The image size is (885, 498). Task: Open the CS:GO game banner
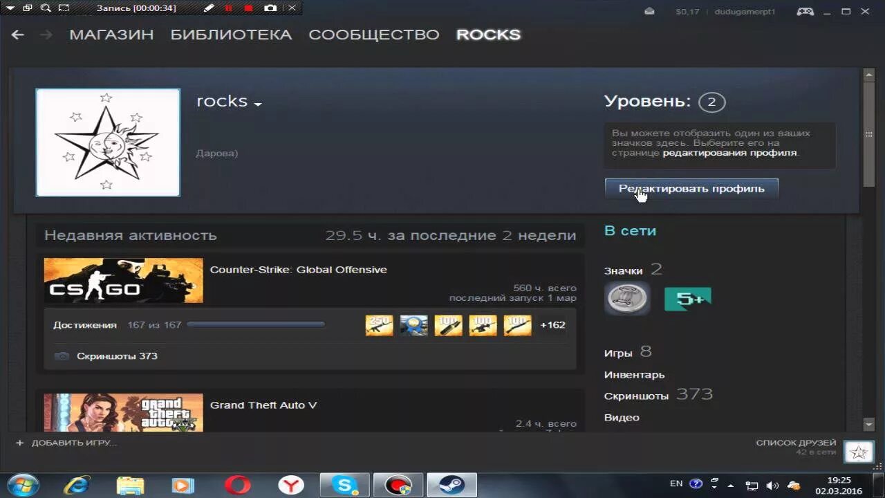coord(124,280)
